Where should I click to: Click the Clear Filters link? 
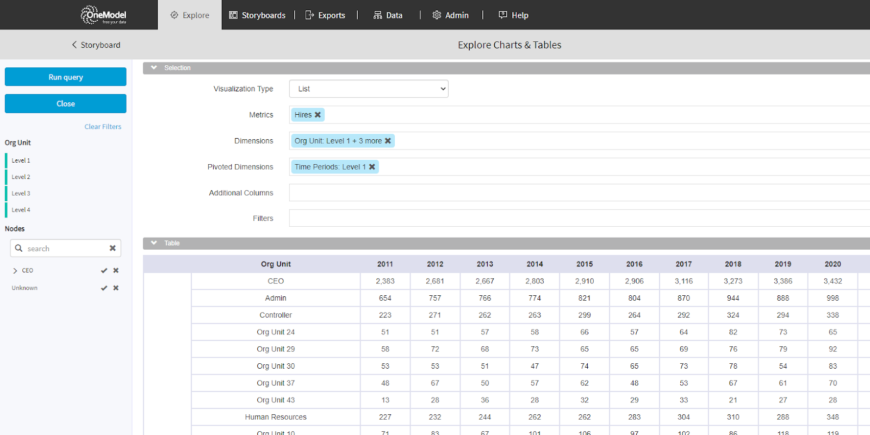coord(103,127)
